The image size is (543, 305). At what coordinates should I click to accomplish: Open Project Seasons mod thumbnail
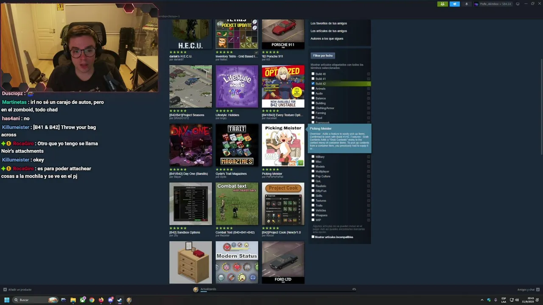click(190, 86)
